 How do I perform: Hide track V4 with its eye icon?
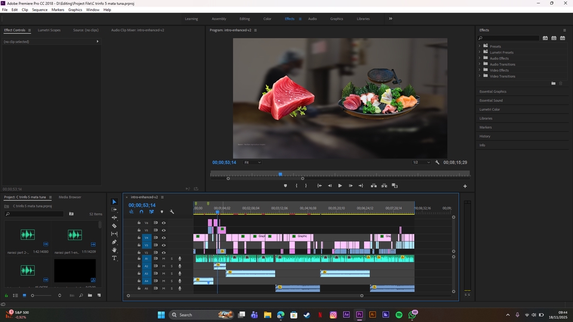coord(164,237)
